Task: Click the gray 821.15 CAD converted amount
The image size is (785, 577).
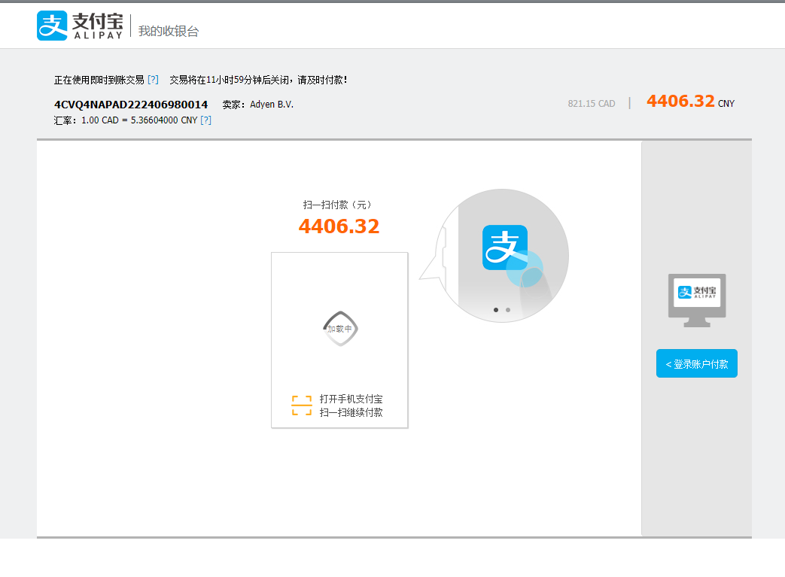Action: (592, 103)
